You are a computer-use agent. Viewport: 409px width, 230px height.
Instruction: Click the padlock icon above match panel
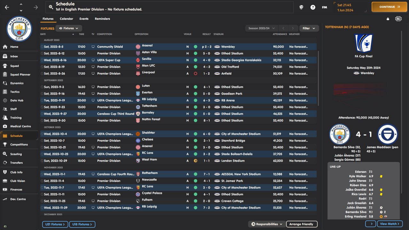388,19
